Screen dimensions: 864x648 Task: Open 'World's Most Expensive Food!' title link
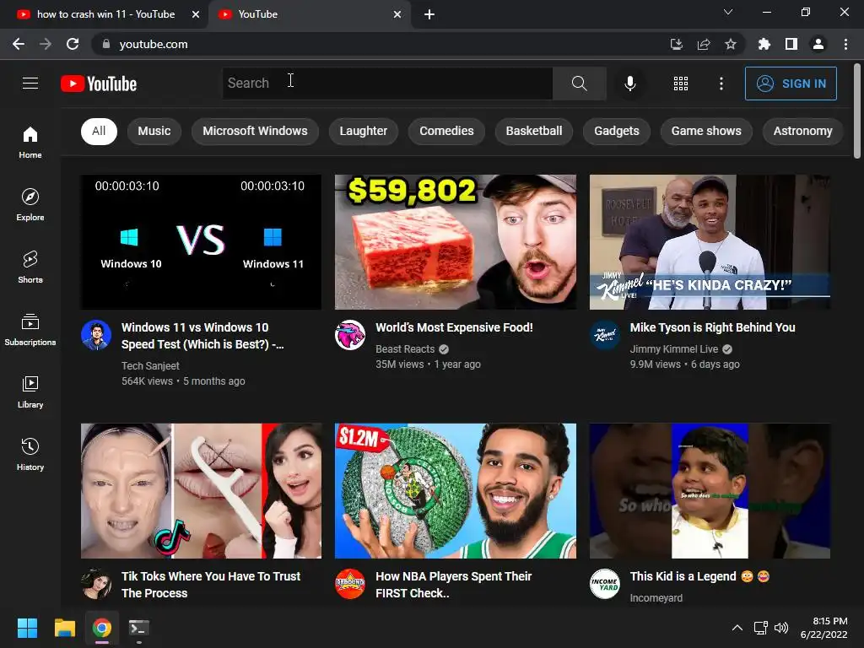pos(454,327)
